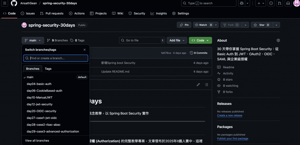Select the Code tab
300x145 pixels.
[9, 13]
